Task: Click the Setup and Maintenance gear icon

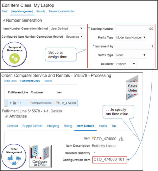Action: (x=15, y=58)
